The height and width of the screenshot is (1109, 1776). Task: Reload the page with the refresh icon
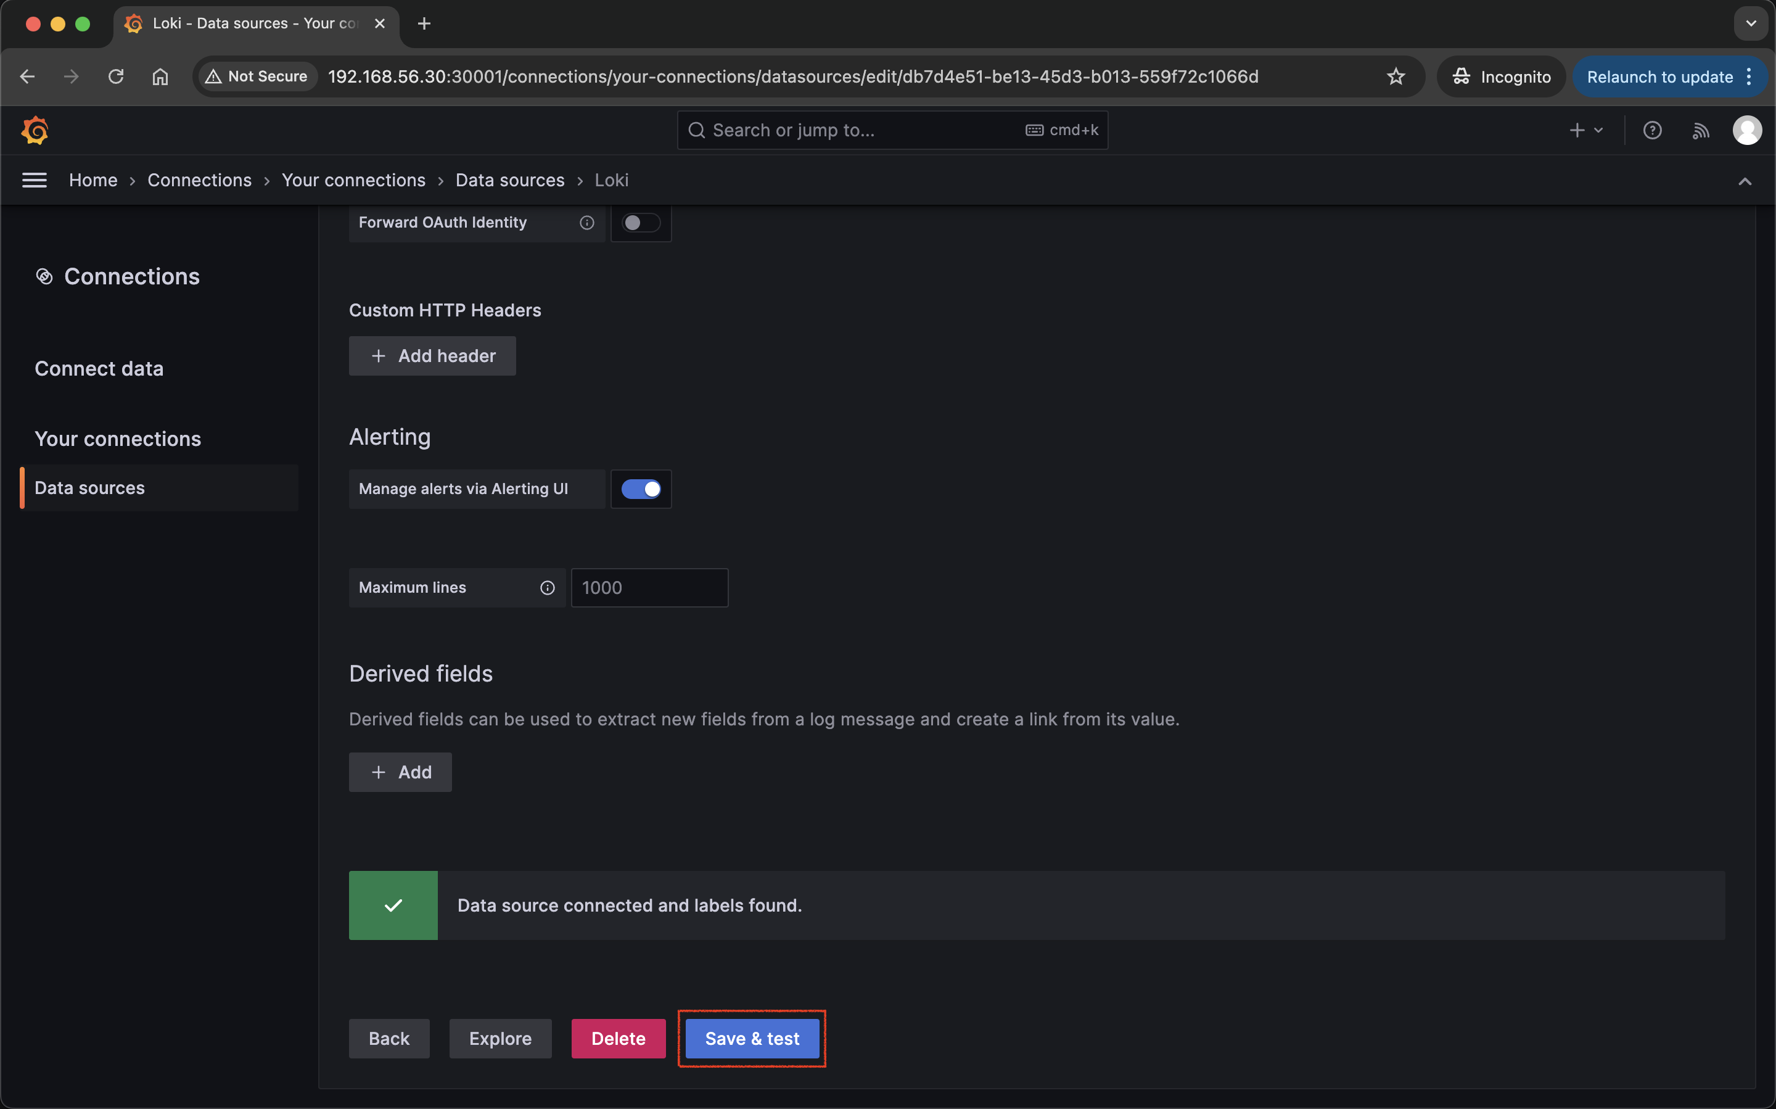click(116, 77)
